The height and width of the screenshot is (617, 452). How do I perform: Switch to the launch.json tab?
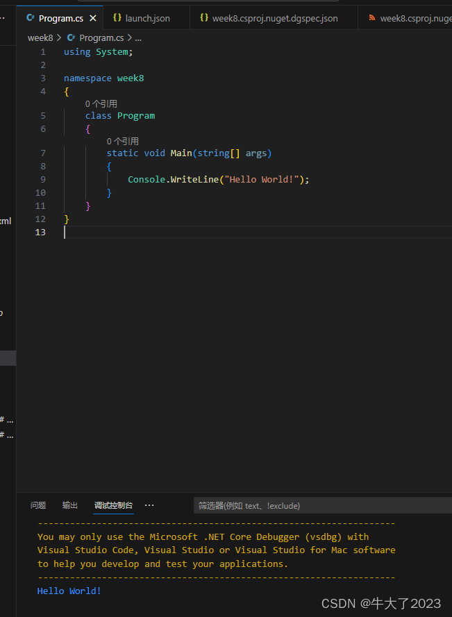click(x=147, y=18)
